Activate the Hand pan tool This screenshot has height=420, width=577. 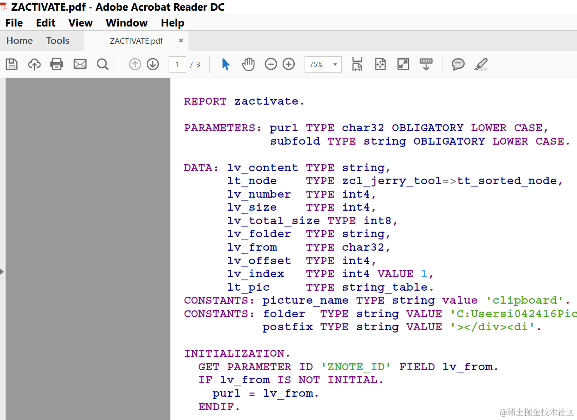coord(248,64)
